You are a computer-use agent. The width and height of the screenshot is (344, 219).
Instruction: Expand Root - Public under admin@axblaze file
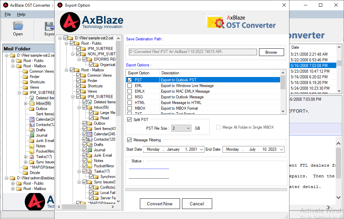coord(13,183)
